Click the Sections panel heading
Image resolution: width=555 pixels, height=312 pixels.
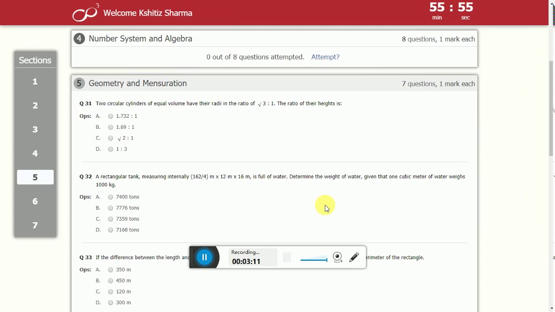[35, 60]
